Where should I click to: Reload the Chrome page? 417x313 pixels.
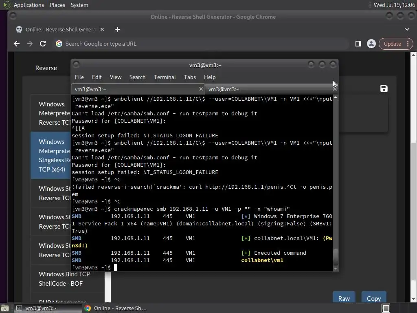tap(42, 44)
